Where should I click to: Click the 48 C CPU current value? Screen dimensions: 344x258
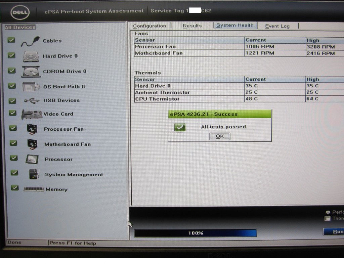(x=251, y=99)
